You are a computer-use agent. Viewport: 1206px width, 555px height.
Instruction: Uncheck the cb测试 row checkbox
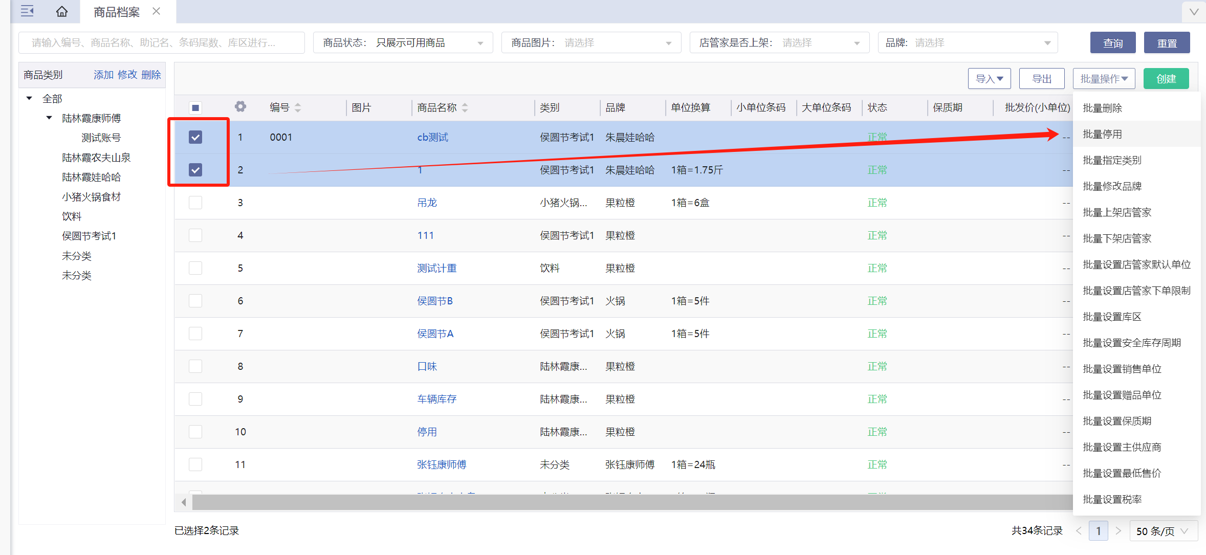(x=195, y=137)
